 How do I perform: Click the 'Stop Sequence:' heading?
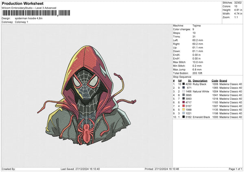pos(182,77)
